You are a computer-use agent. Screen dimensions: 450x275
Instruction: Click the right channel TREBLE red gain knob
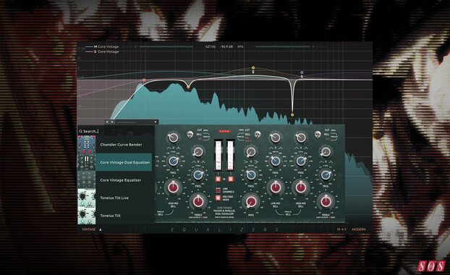[326, 201]
